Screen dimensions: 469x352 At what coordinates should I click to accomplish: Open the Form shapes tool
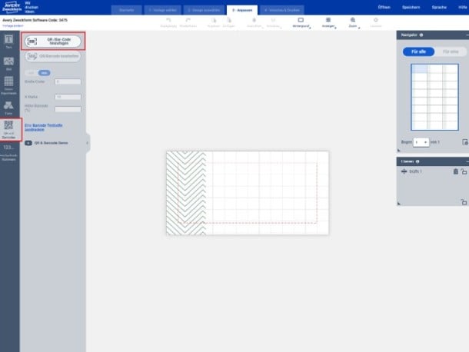click(x=8, y=108)
